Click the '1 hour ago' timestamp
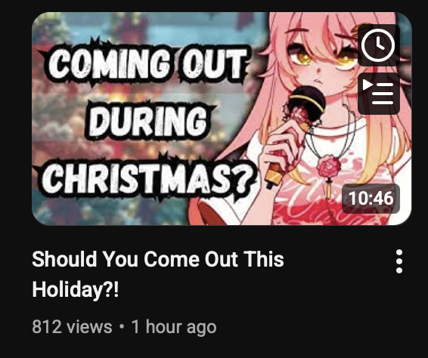The width and height of the screenshot is (428, 358). (174, 326)
